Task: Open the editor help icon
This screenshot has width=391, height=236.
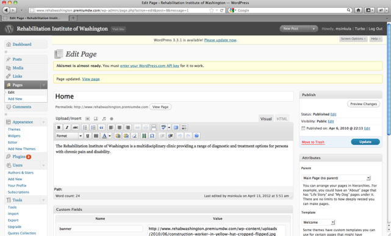Action: coord(196,136)
